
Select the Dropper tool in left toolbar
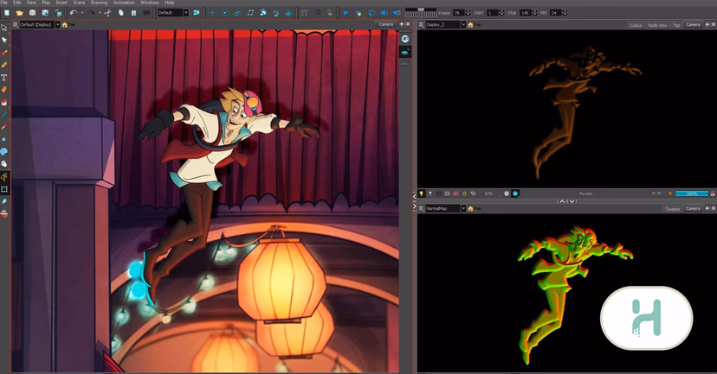[x=4, y=127]
